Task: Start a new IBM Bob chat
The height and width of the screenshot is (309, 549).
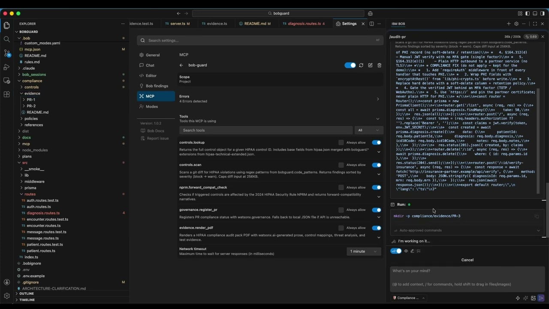Action: tap(509, 24)
